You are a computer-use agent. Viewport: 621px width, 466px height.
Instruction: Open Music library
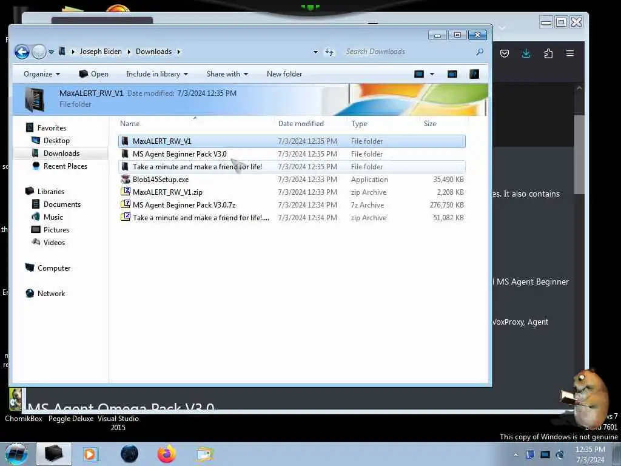(53, 217)
